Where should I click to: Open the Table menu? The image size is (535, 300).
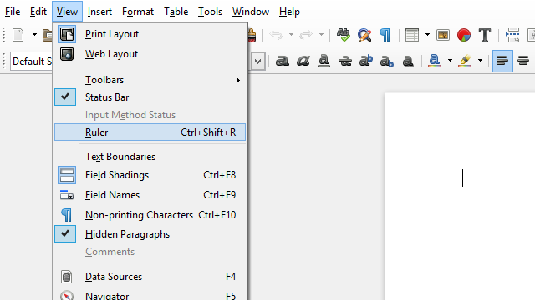pyautogui.click(x=176, y=12)
